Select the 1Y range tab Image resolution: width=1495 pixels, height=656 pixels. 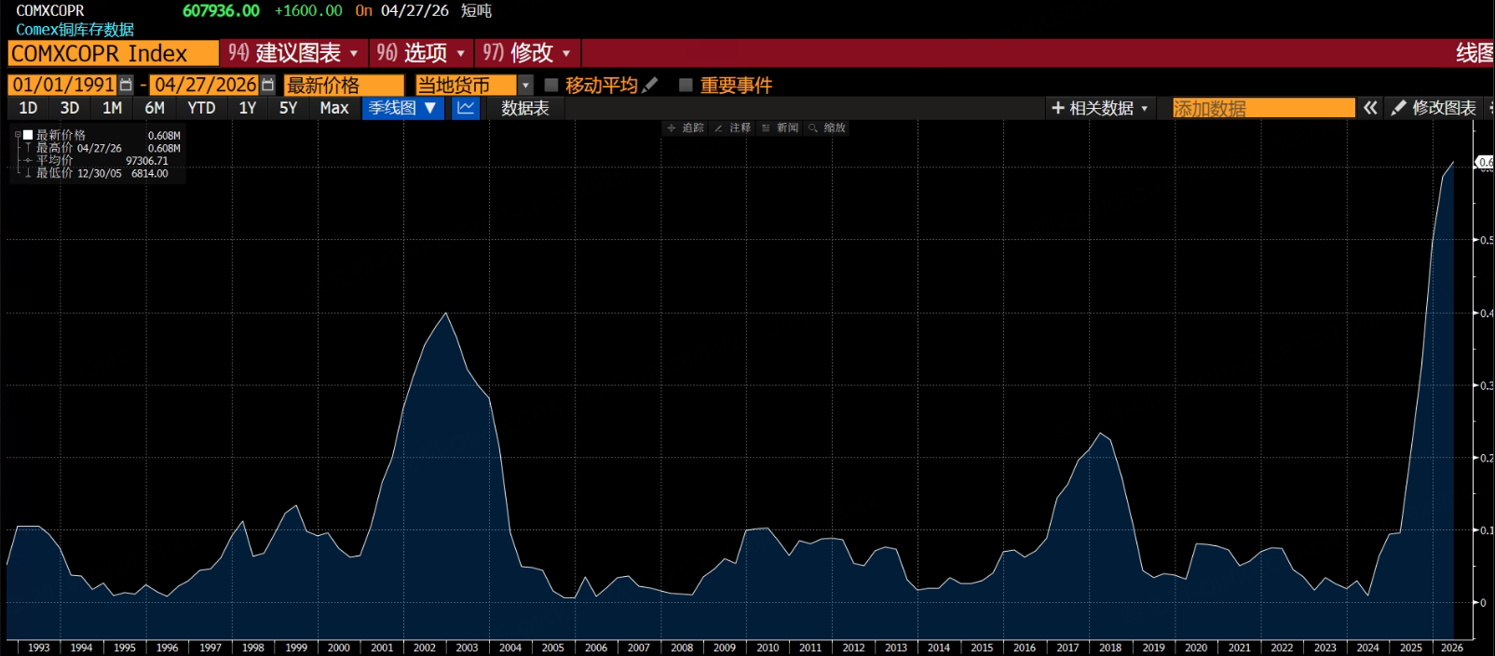[x=248, y=108]
